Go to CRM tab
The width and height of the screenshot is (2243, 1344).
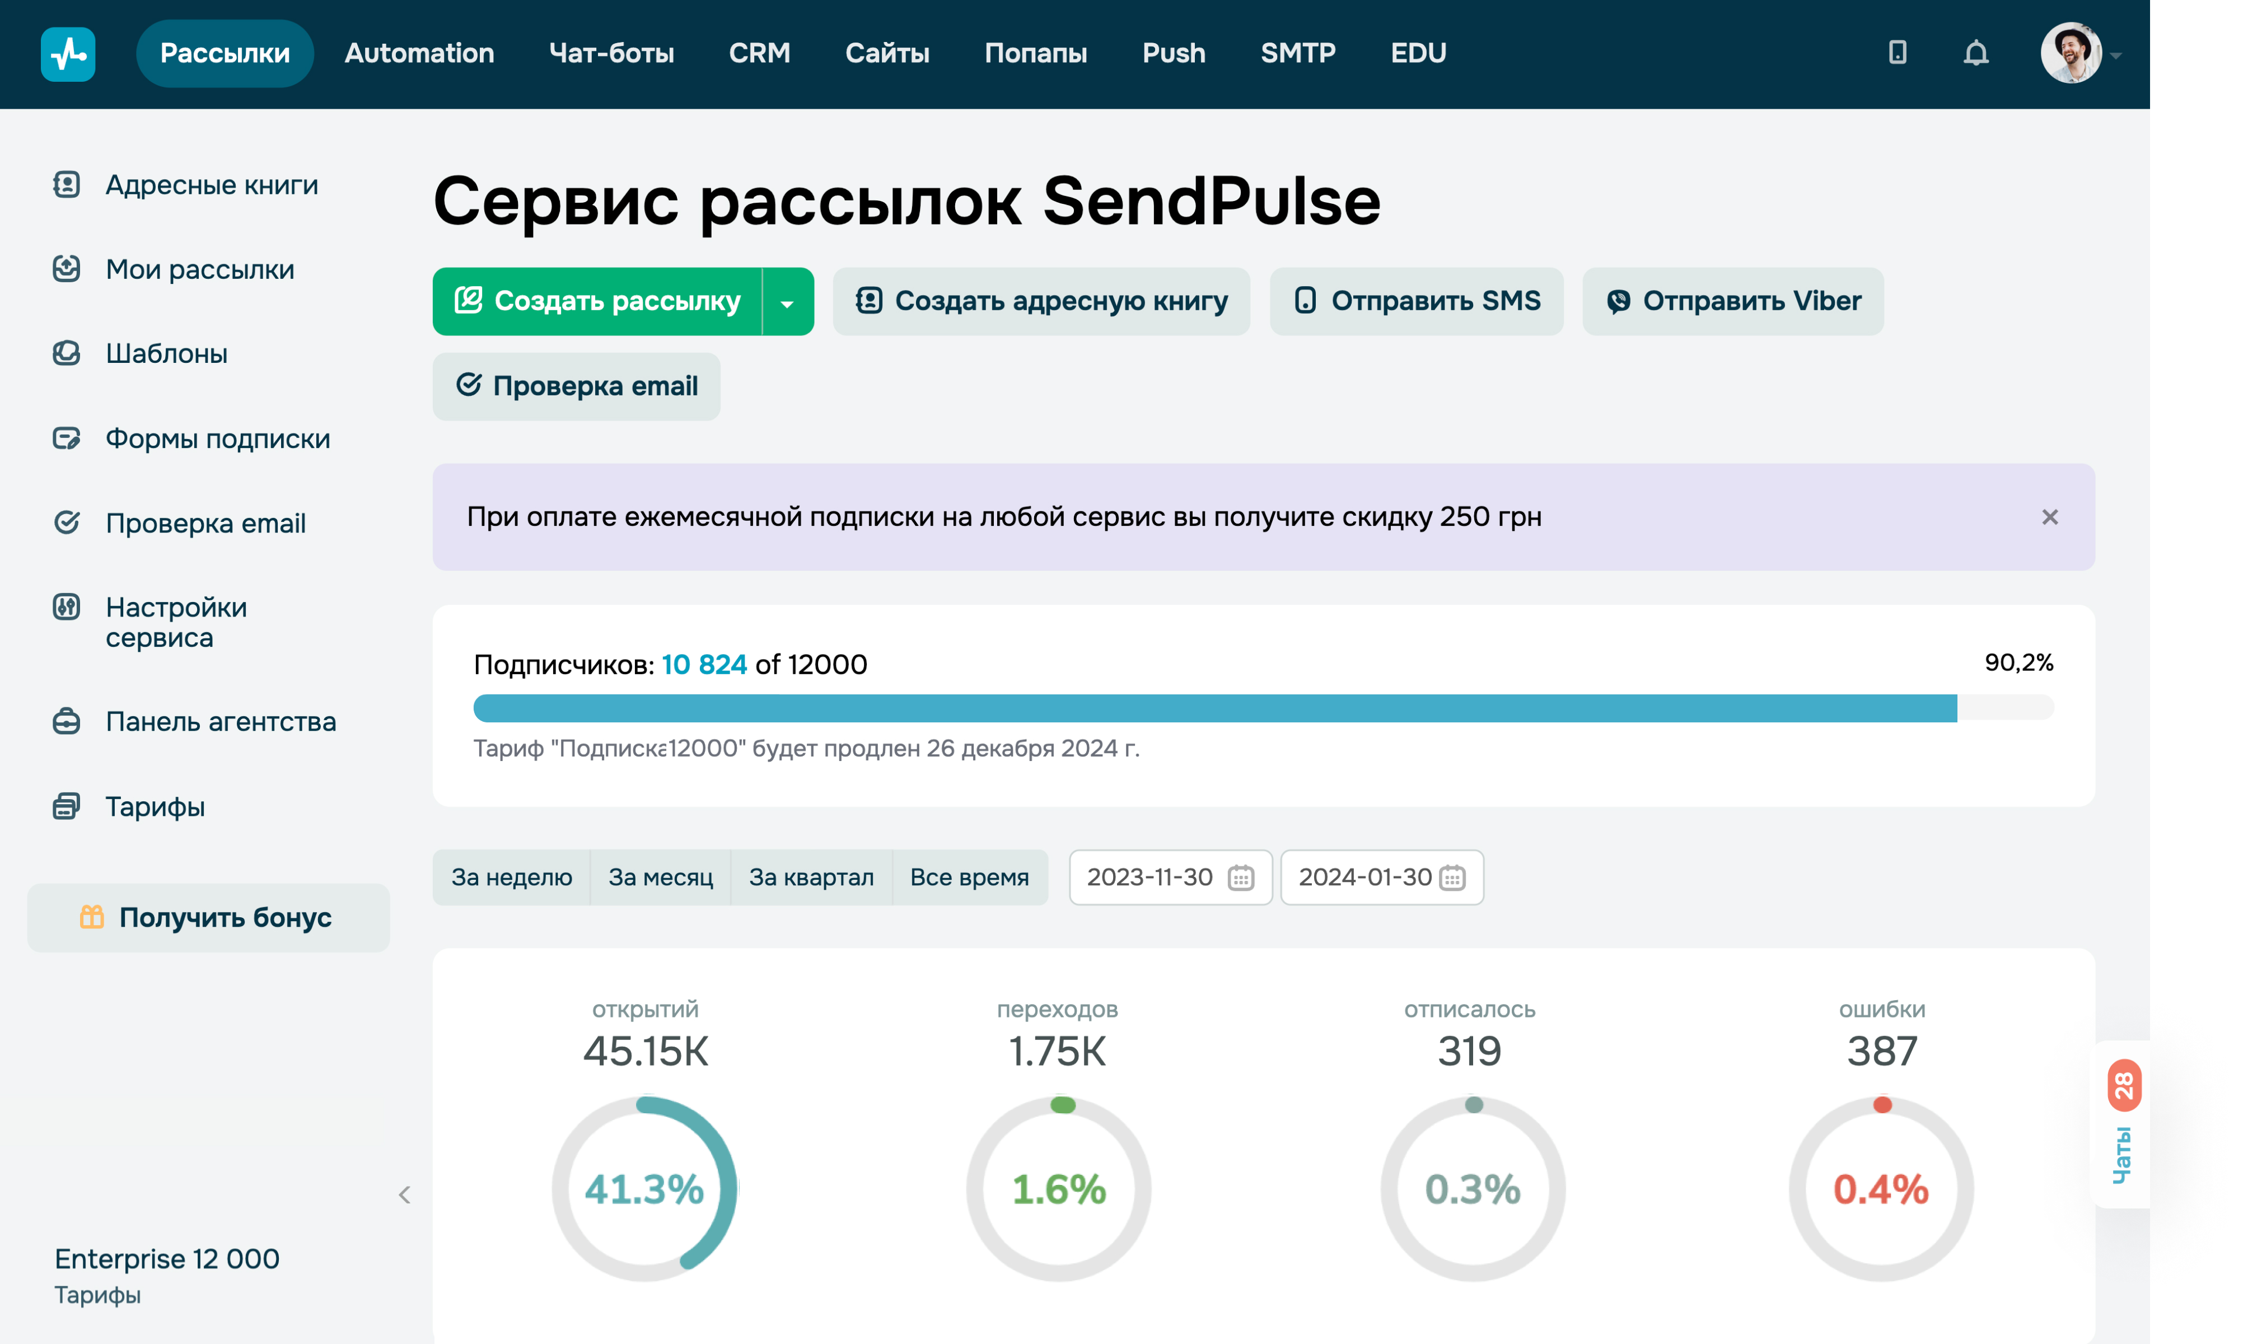pyautogui.click(x=759, y=53)
